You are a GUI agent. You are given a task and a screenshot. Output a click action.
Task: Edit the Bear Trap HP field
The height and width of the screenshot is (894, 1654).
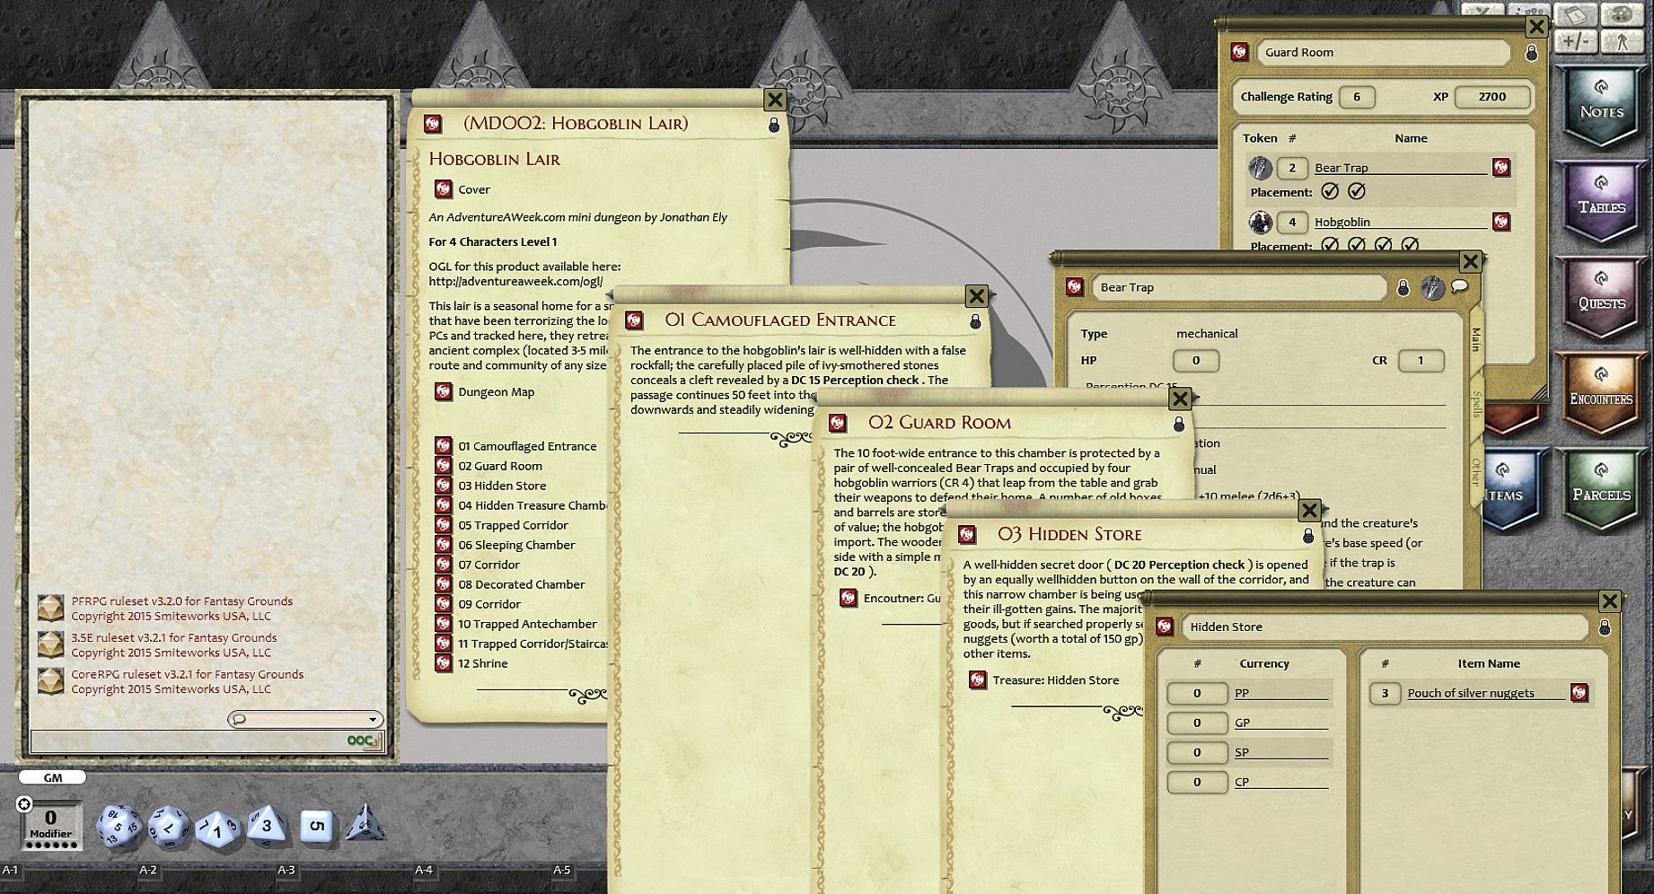tap(1195, 361)
